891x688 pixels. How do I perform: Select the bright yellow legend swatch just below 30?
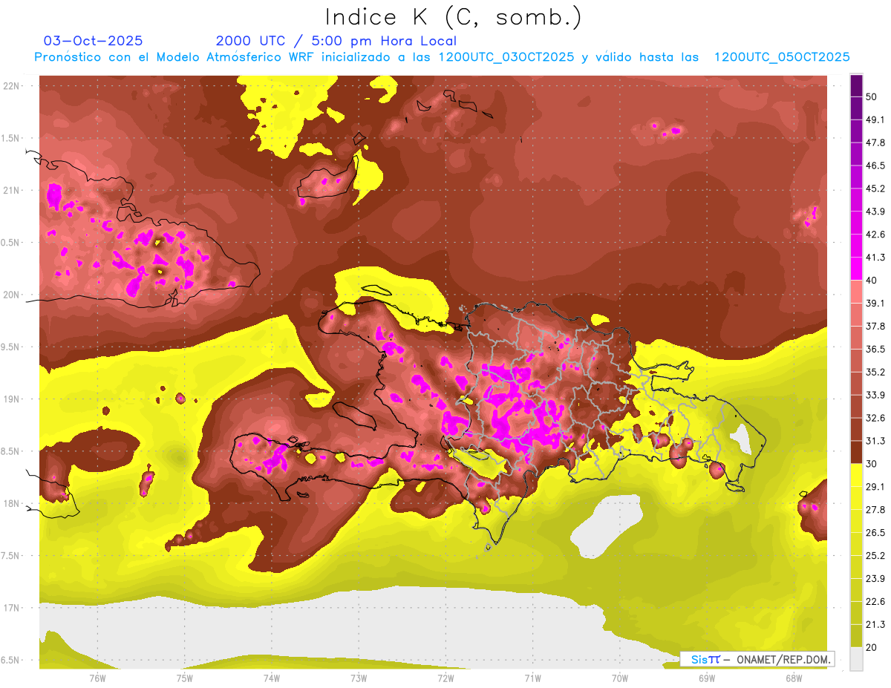point(856,475)
